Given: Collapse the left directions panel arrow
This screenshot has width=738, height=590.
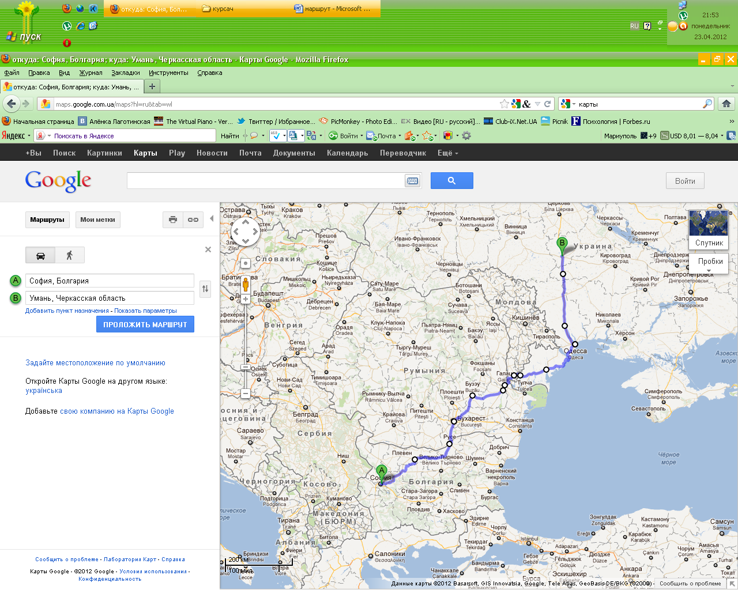Looking at the screenshot, I should pyautogui.click(x=212, y=219).
